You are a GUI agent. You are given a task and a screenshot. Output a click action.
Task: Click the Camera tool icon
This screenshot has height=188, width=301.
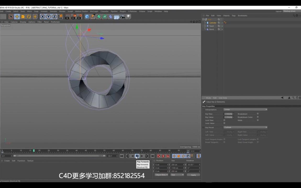tap(122, 17)
